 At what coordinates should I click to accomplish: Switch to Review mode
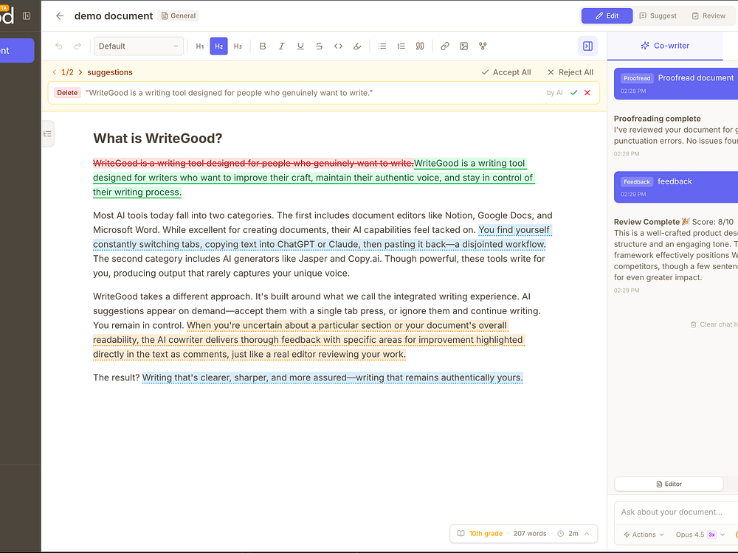(x=708, y=16)
